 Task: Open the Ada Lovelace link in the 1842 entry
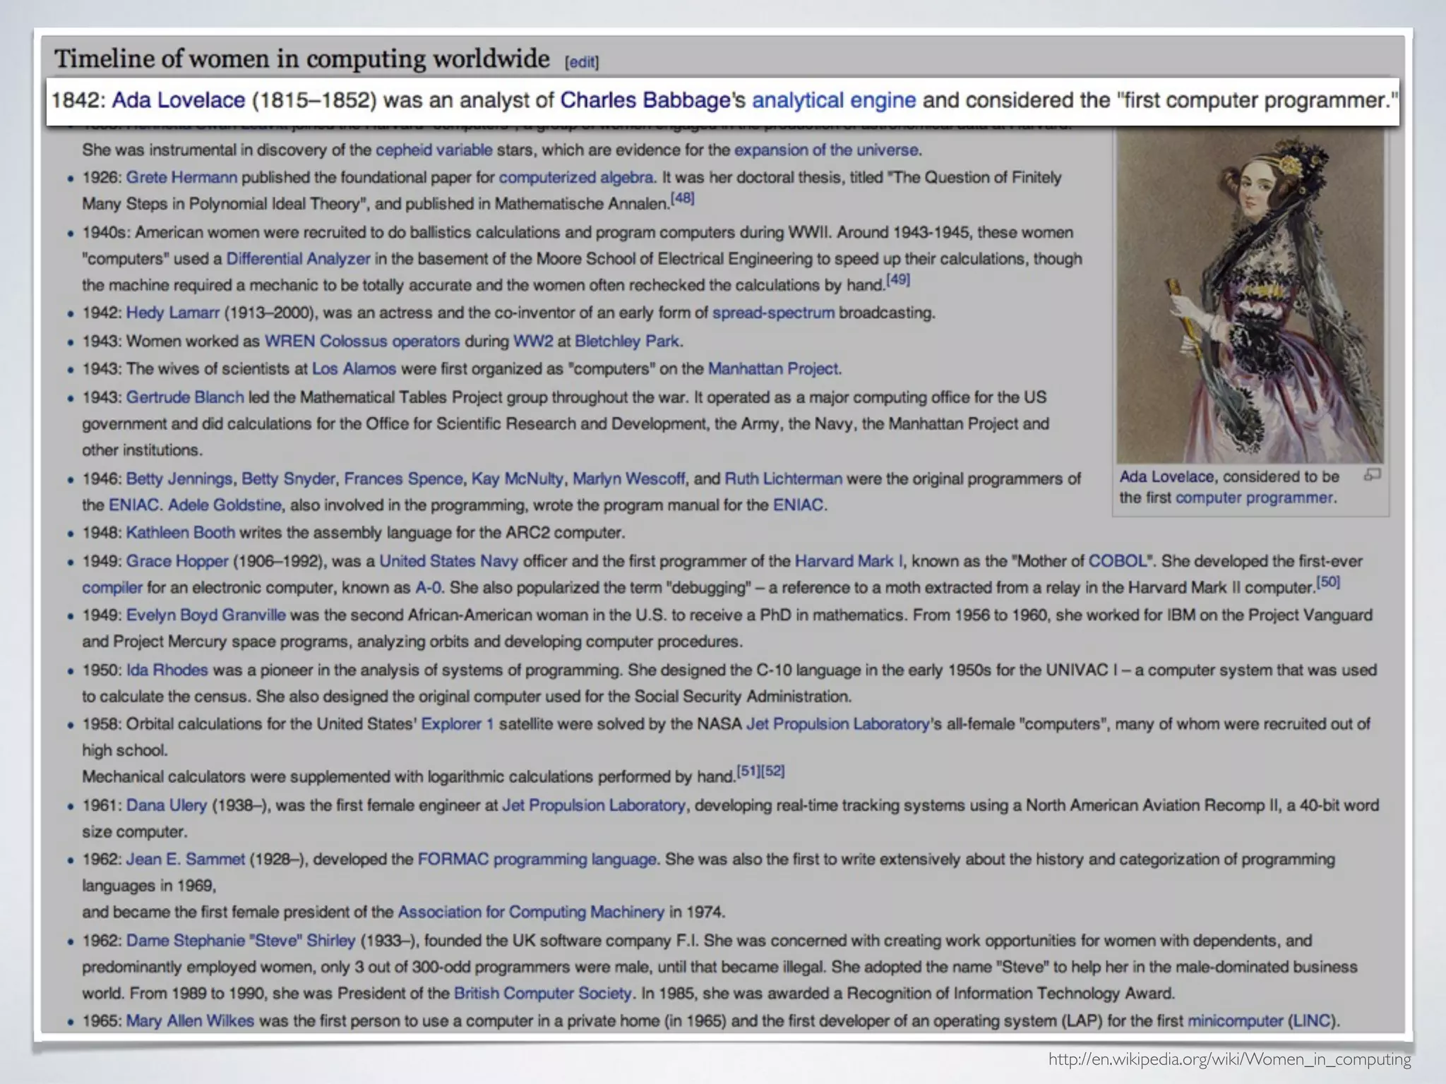click(178, 100)
